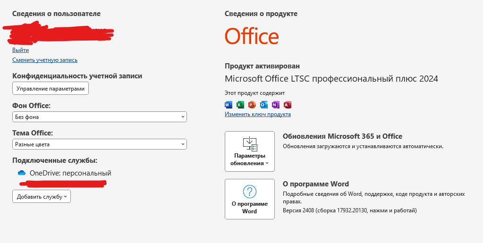This screenshot has width=483, height=243.
Task: Click Обновления Microsoft 365 и Office heading
Action: pos(342,136)
